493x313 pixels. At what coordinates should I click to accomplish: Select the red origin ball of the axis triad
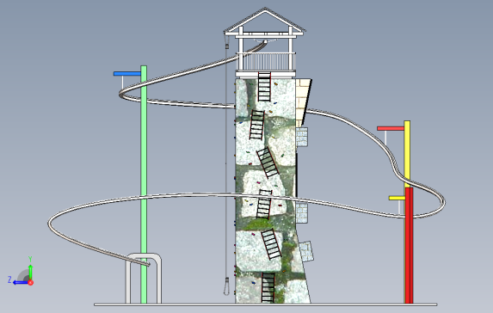[x=30, y=283]
